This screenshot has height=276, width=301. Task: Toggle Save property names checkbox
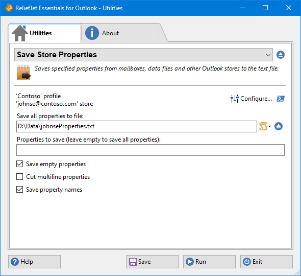point(19,190)
